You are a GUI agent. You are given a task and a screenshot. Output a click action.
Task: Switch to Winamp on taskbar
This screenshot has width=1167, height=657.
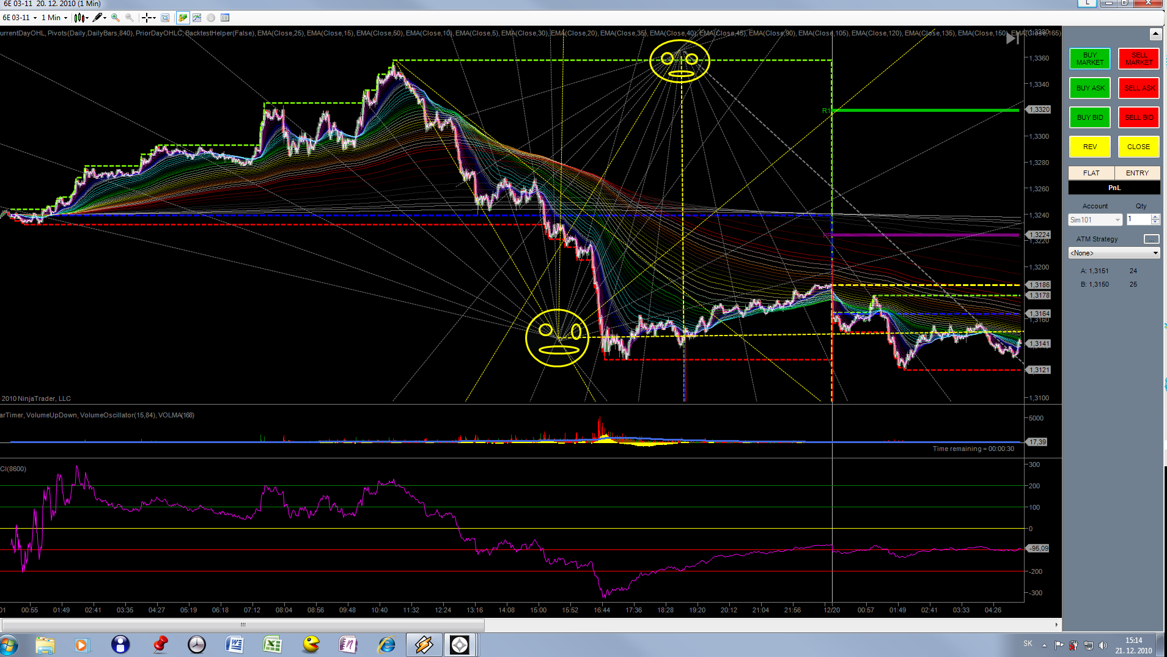(424, 645)
